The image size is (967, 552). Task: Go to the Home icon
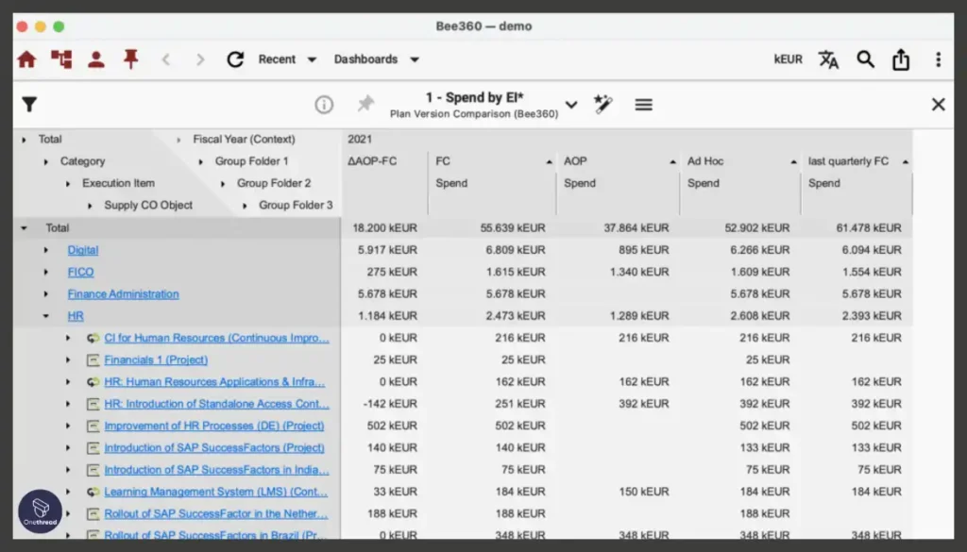26,59
